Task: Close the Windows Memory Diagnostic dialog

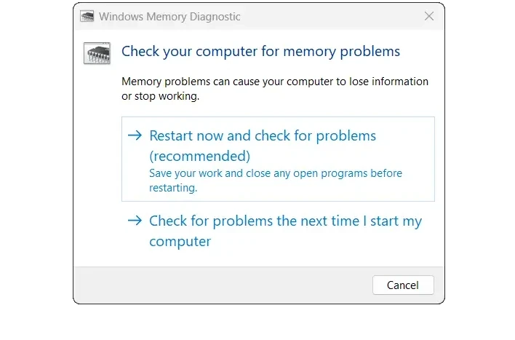Action: 429,16
